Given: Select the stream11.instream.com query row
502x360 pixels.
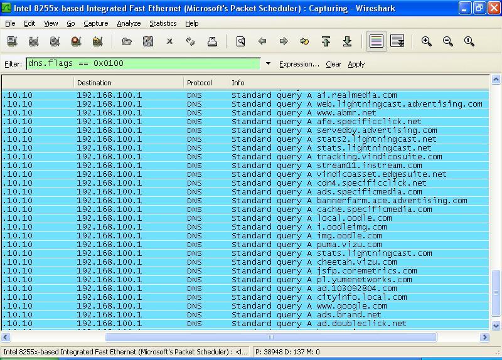Looking at the screenshot, I should click(x=245, y=166).
